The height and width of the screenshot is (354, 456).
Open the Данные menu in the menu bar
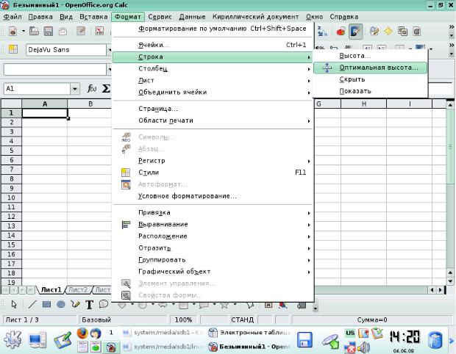tap(192, 17)
